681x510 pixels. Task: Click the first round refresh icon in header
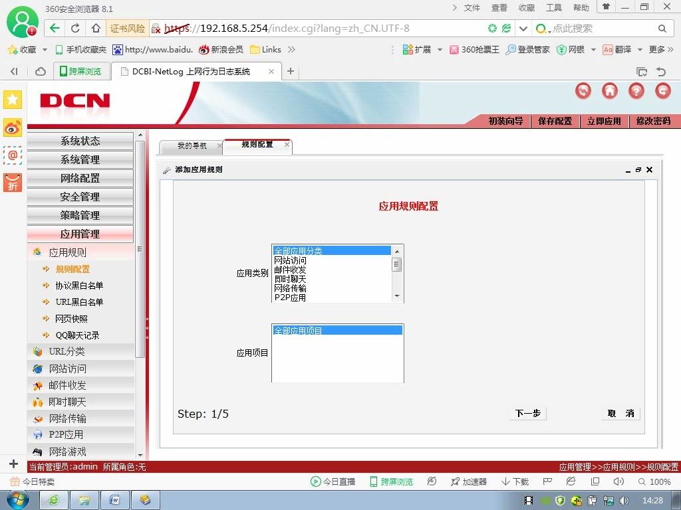pos(583,91)
